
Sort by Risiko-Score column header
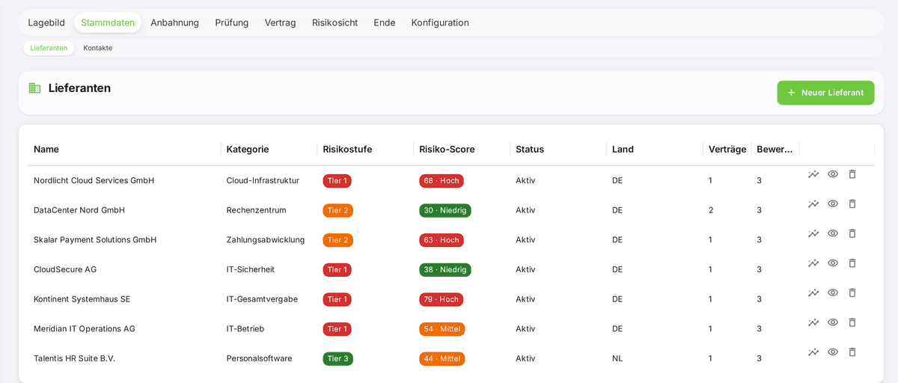447,149
